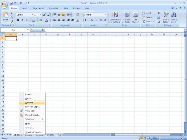Switch to the Insert ribbon tab
This screenshot has width=187, height=140.
(24, 8)
